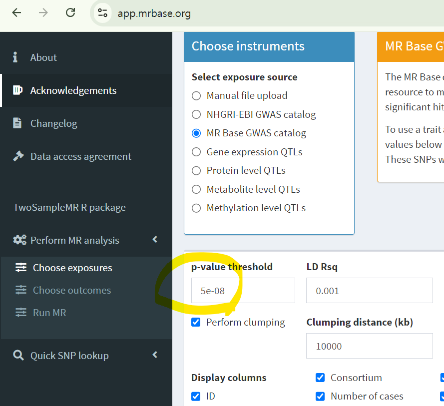This screenshot has height=406, width=444.
Task: Click the Run MR sliders icon
Action: pyautogui.click(x=21, y=312)
